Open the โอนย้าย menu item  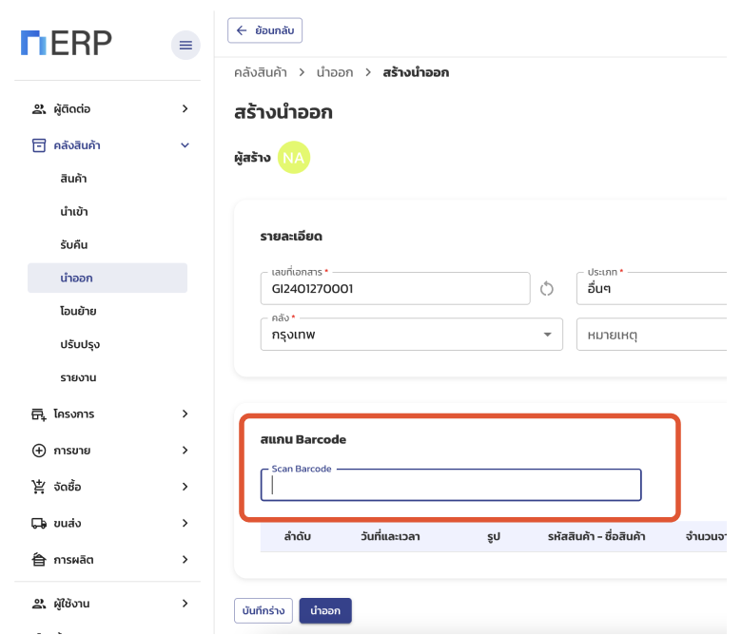point(78,311)
